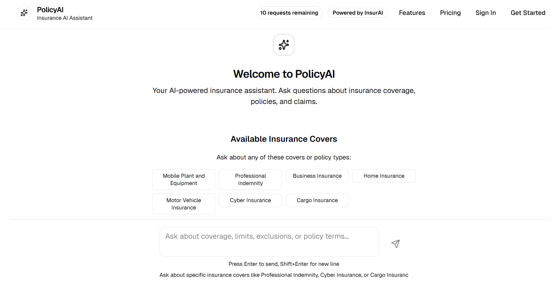Select the Motor Vehicle Insurance cover
The width and height of the screenshot is (551, 282).
click(x=183, y=204)
